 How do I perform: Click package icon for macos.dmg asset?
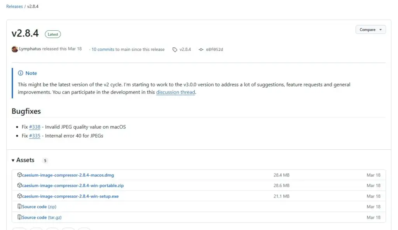[x=19, y=175]
